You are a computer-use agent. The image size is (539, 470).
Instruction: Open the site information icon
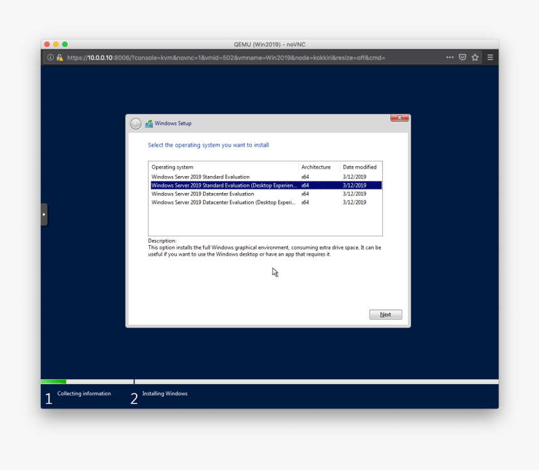(x=51, y=58)
